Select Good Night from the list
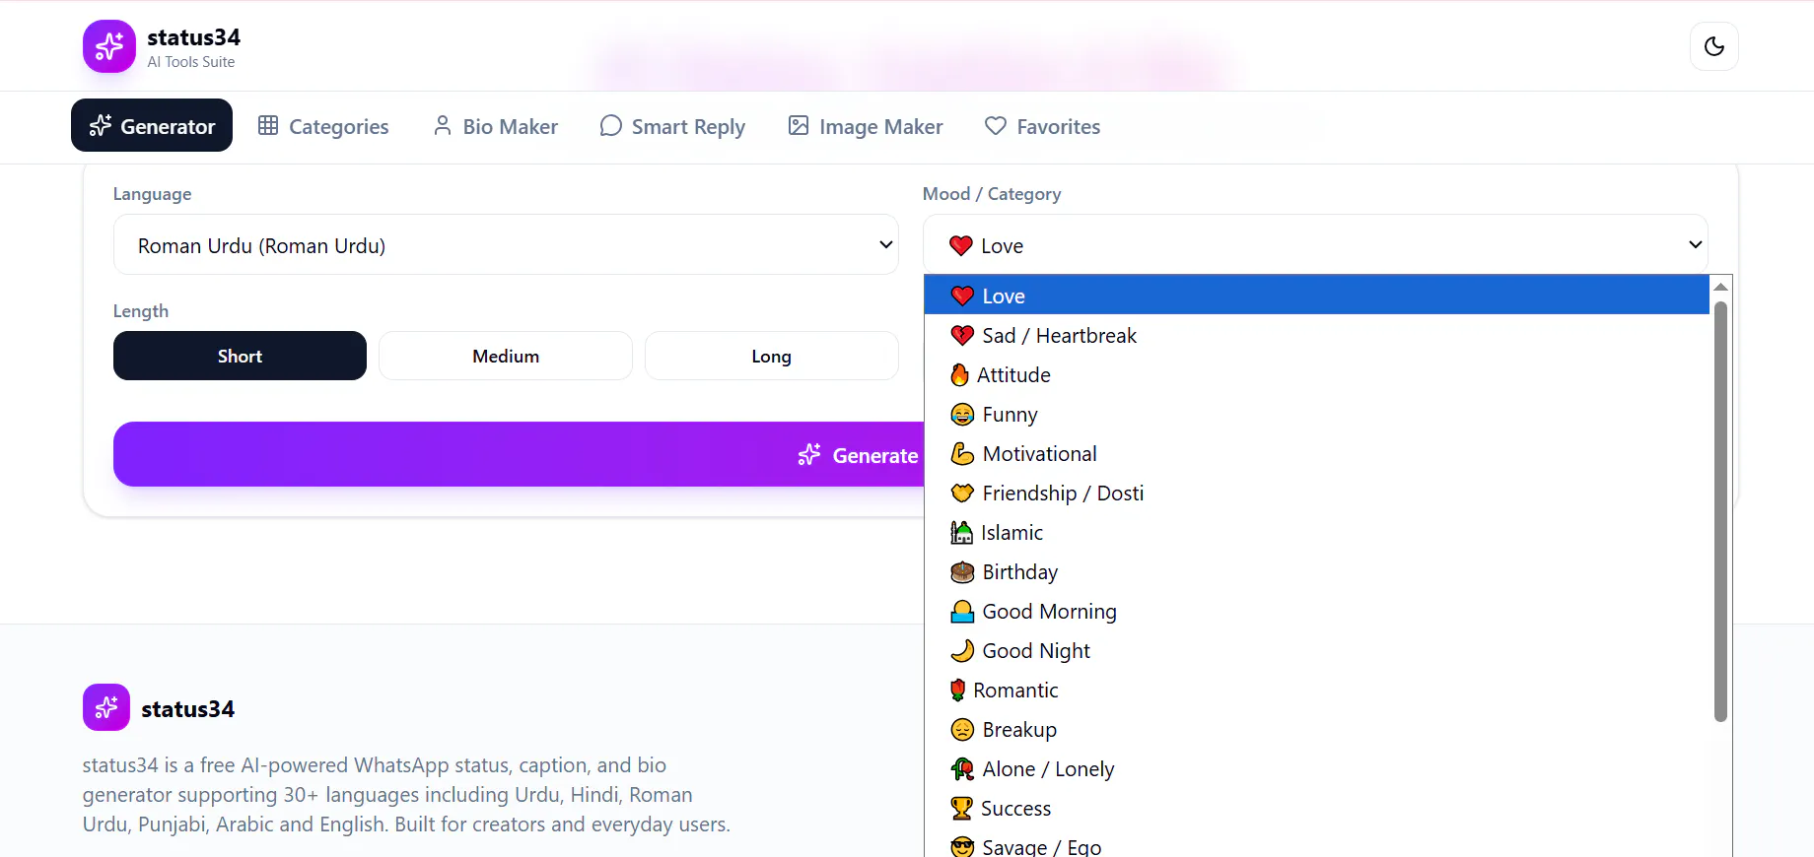 (1316, 650)
